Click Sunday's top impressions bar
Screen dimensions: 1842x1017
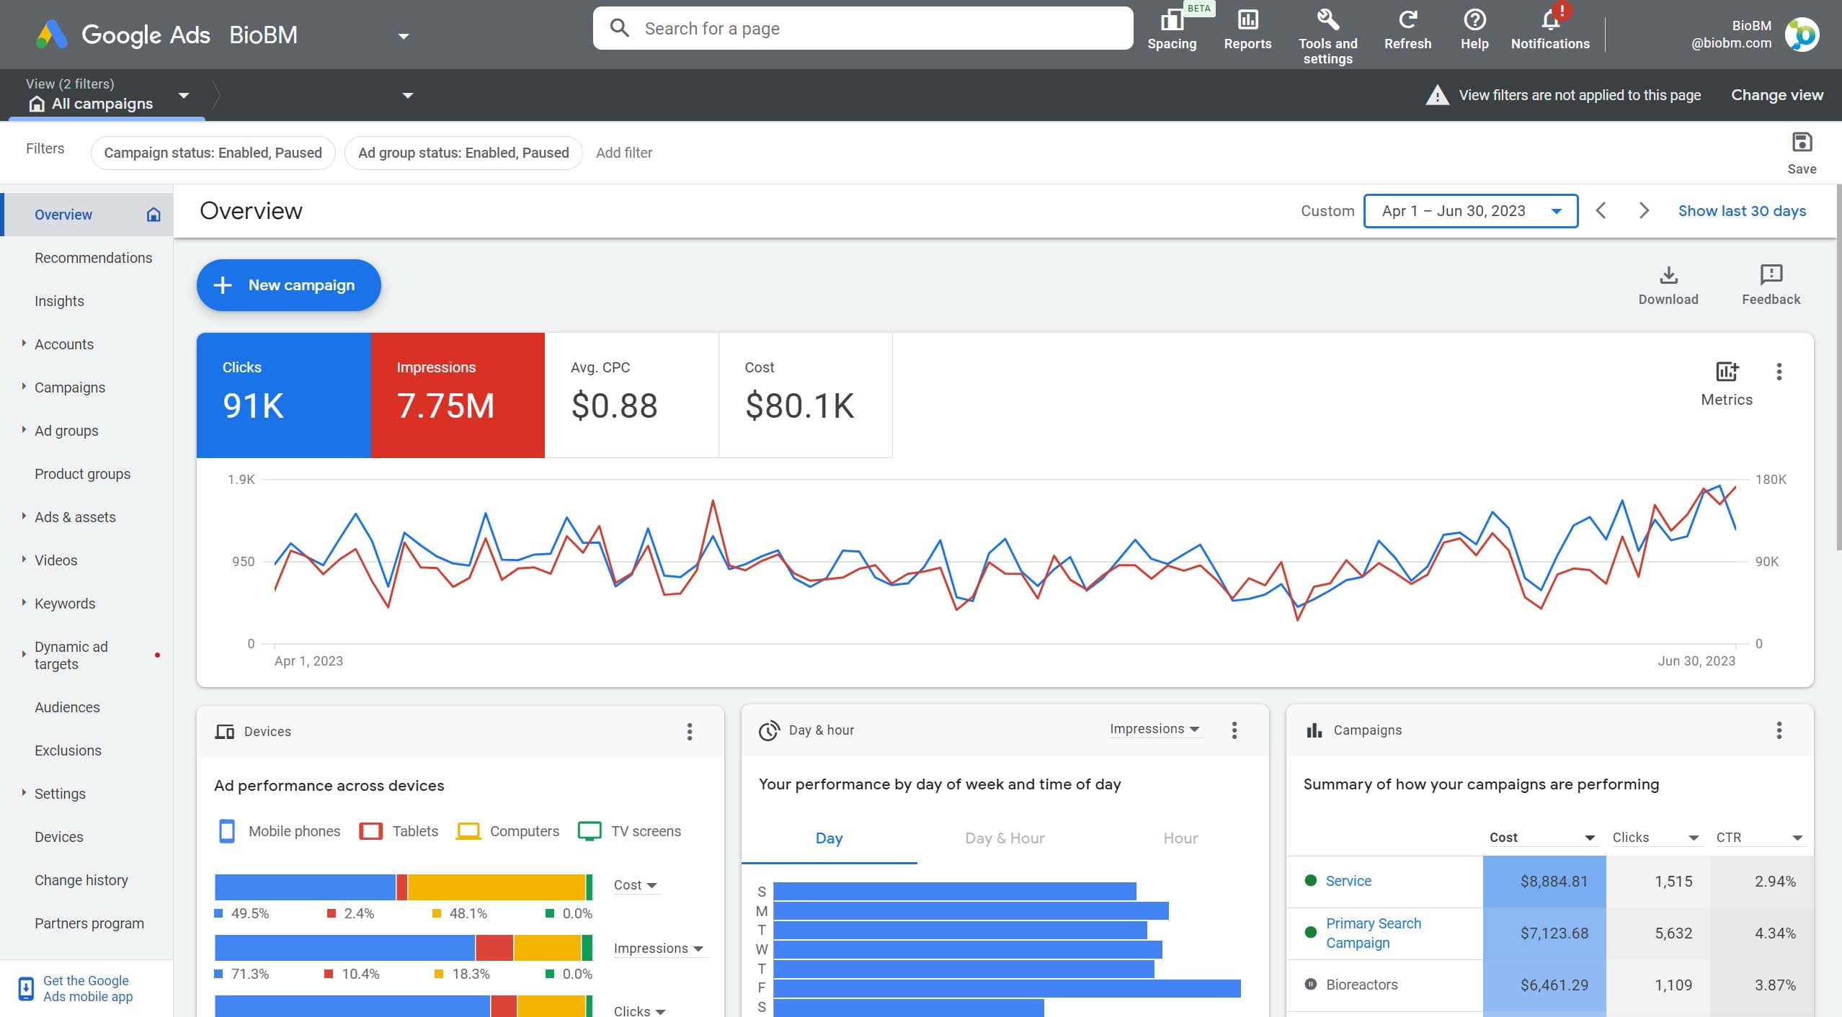954,892
